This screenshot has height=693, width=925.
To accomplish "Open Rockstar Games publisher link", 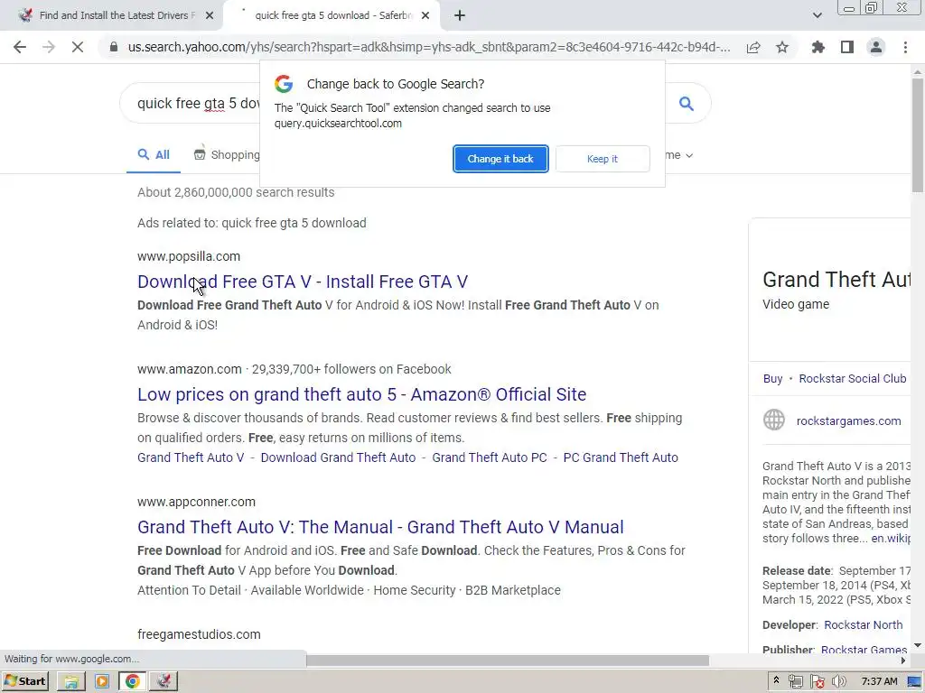I will (x=864, y=650).
